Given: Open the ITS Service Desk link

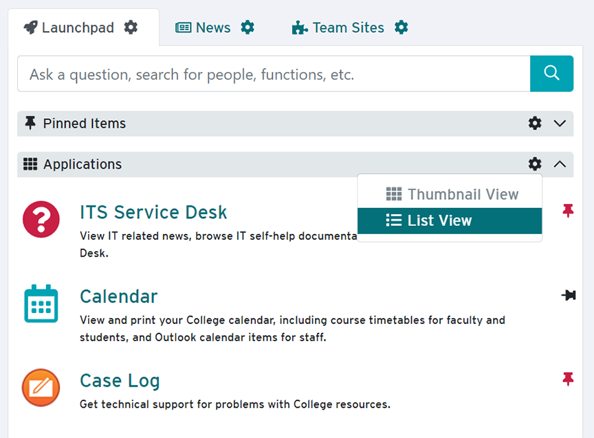Looking at the screenshot, I should (153, 212).
